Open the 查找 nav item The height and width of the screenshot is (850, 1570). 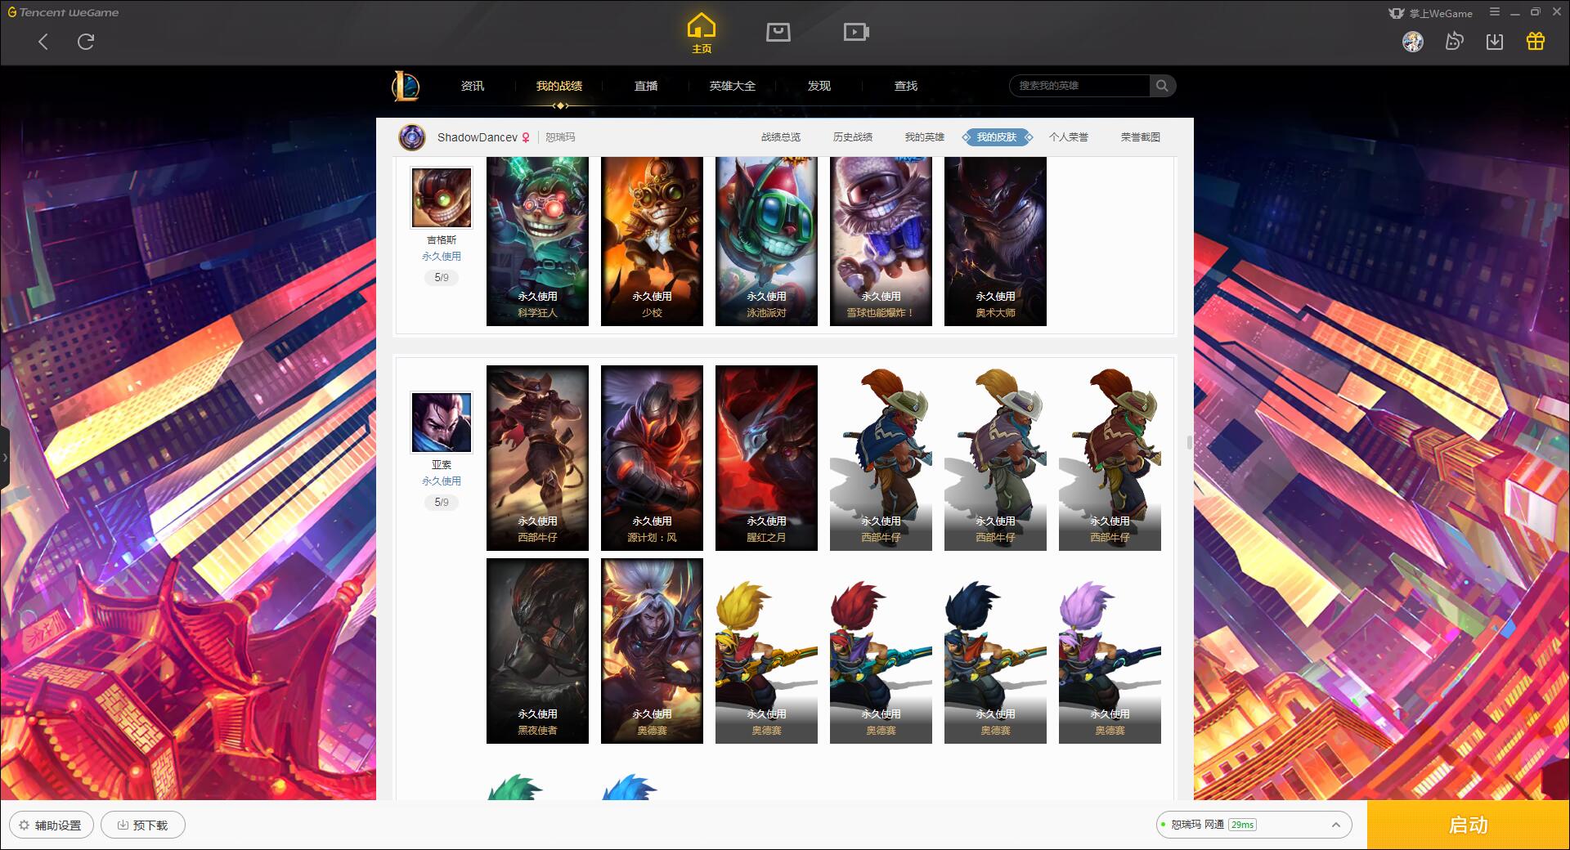point(906,86)
